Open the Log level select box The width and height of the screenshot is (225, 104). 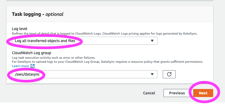85,41
